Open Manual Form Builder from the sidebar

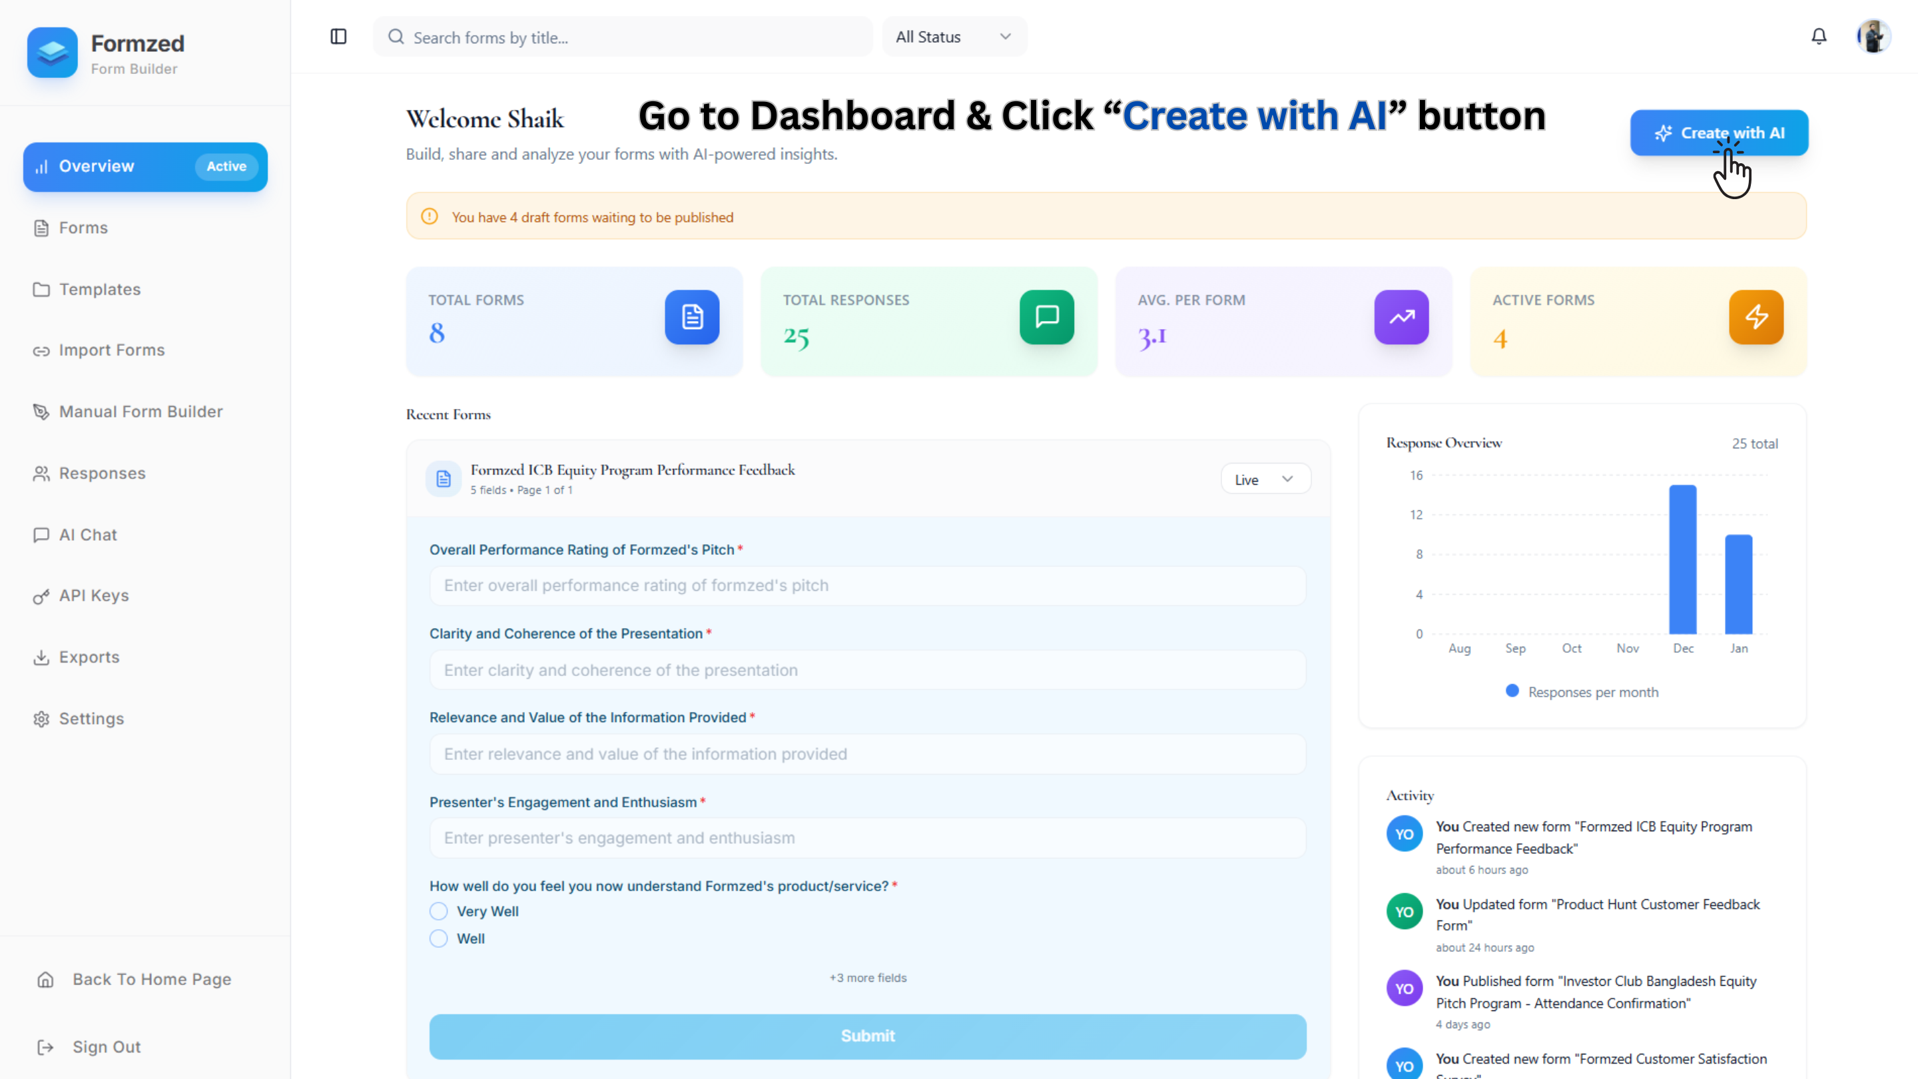(x=141, y=412)
